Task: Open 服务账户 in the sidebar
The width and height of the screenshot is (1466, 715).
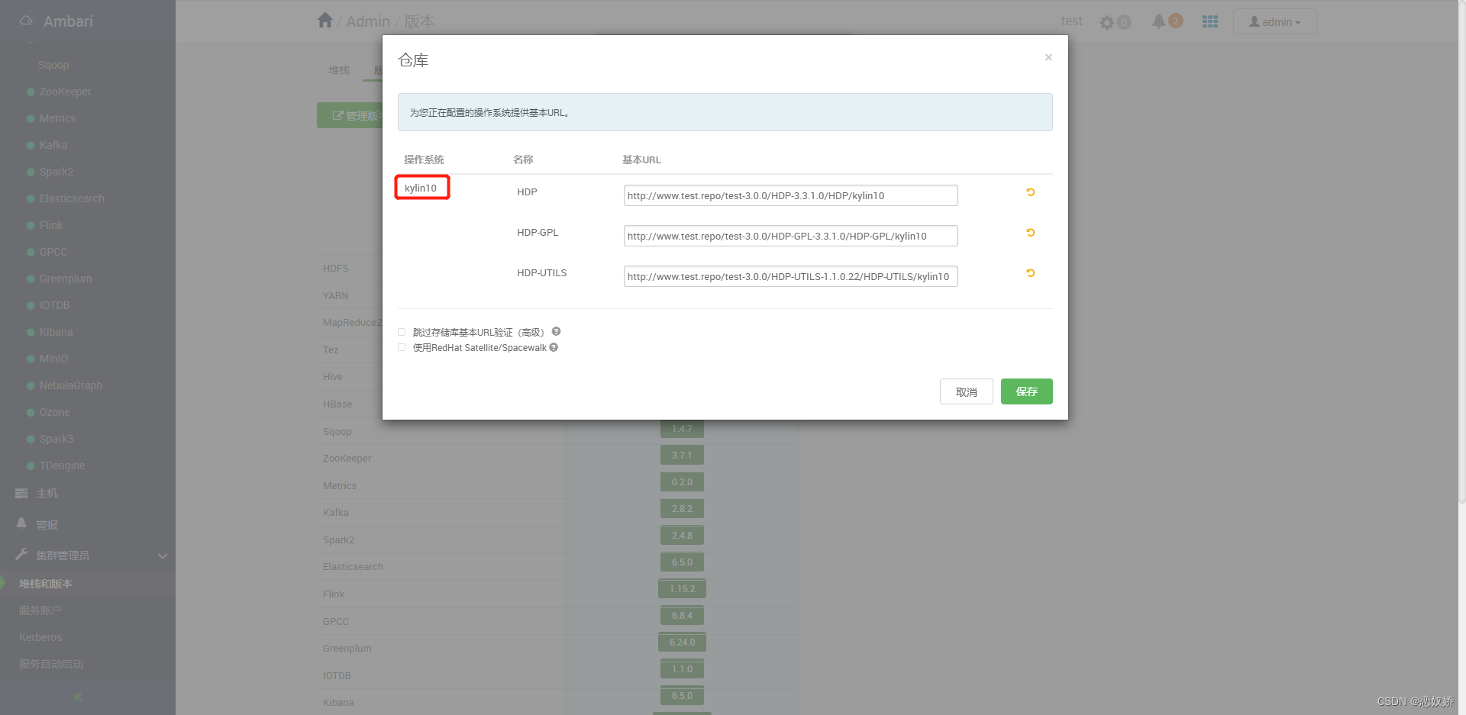Action: pyautogui.click(x=40, y=610)
